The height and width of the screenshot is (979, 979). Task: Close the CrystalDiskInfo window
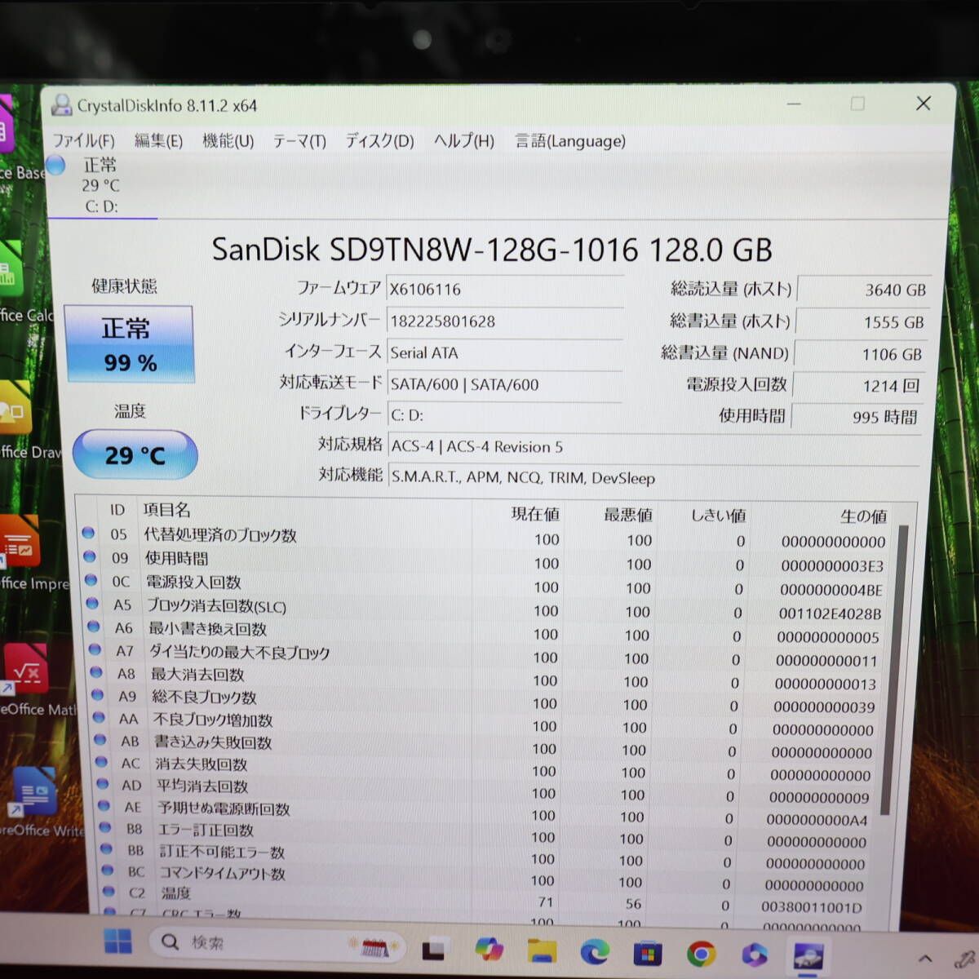tap(924, 103)
